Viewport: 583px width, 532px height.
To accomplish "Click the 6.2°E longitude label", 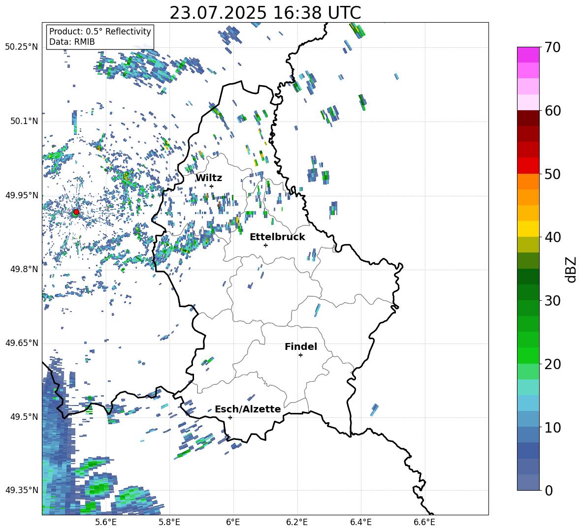I will (x=297, y=522).
